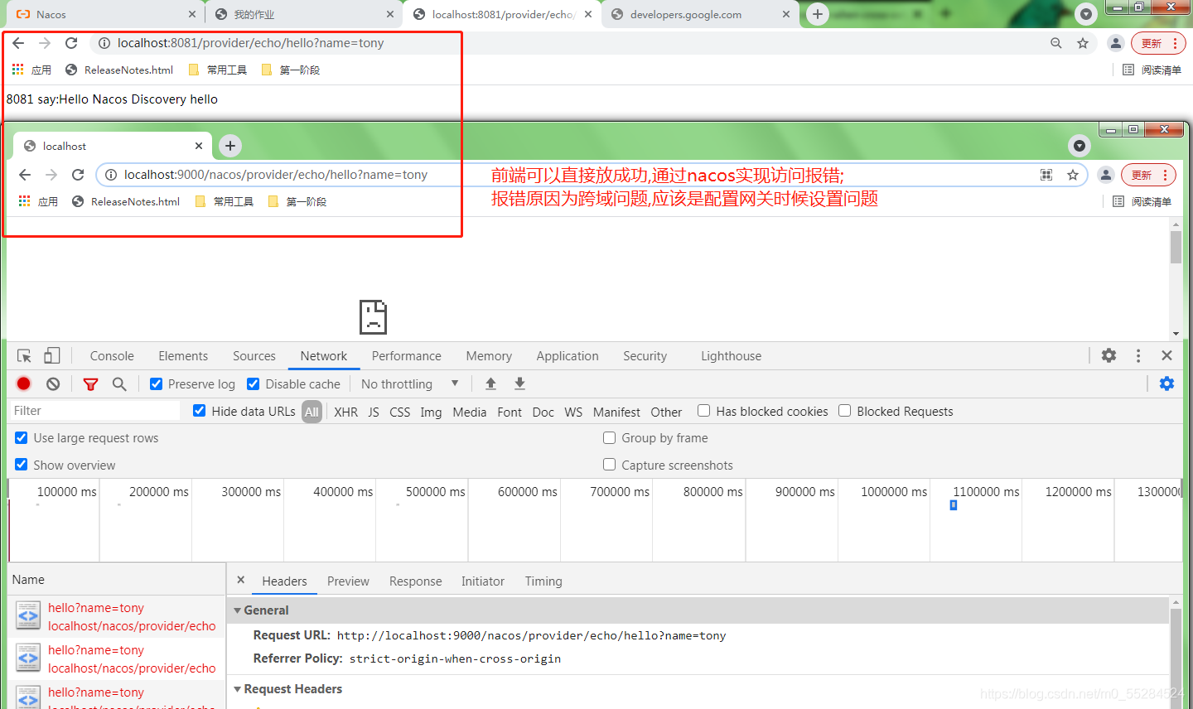Viewport: 1193px width, 709px height.
Task: Toggle the red filter funnel icon
Action: tap(90, 384)
